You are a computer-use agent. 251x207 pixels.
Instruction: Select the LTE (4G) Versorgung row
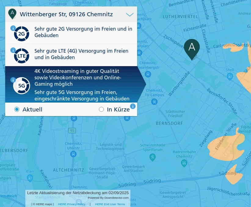click(x=71, y=55)
